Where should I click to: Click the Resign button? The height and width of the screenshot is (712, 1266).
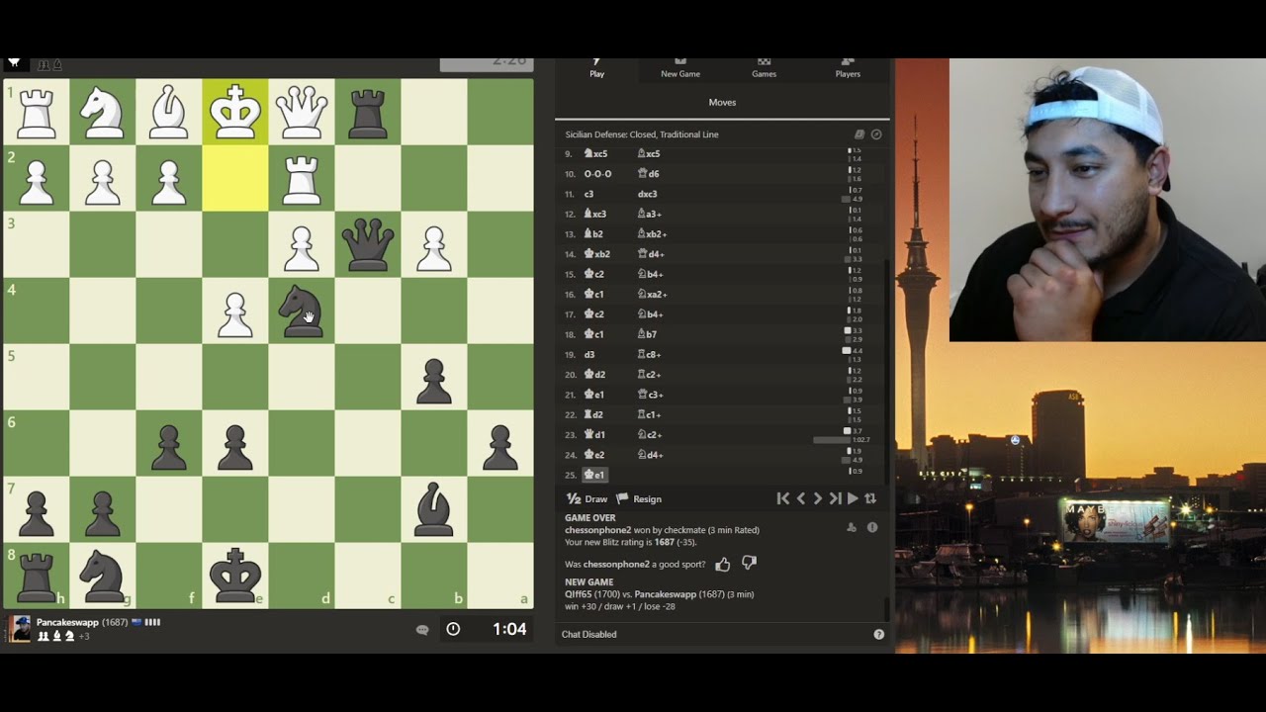click(x=639, y=498)
